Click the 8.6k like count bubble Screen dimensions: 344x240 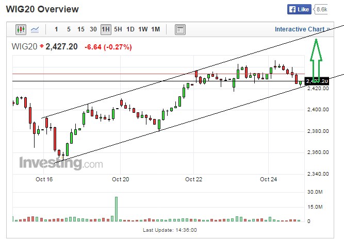click(x=322, y=9)
